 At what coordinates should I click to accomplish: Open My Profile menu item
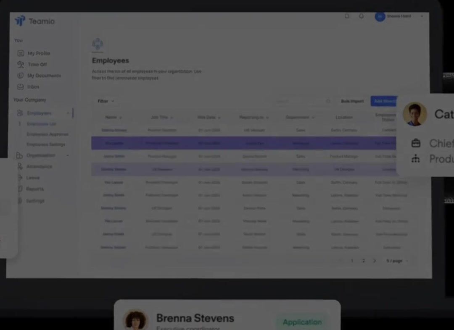click(x=39, y=53)
